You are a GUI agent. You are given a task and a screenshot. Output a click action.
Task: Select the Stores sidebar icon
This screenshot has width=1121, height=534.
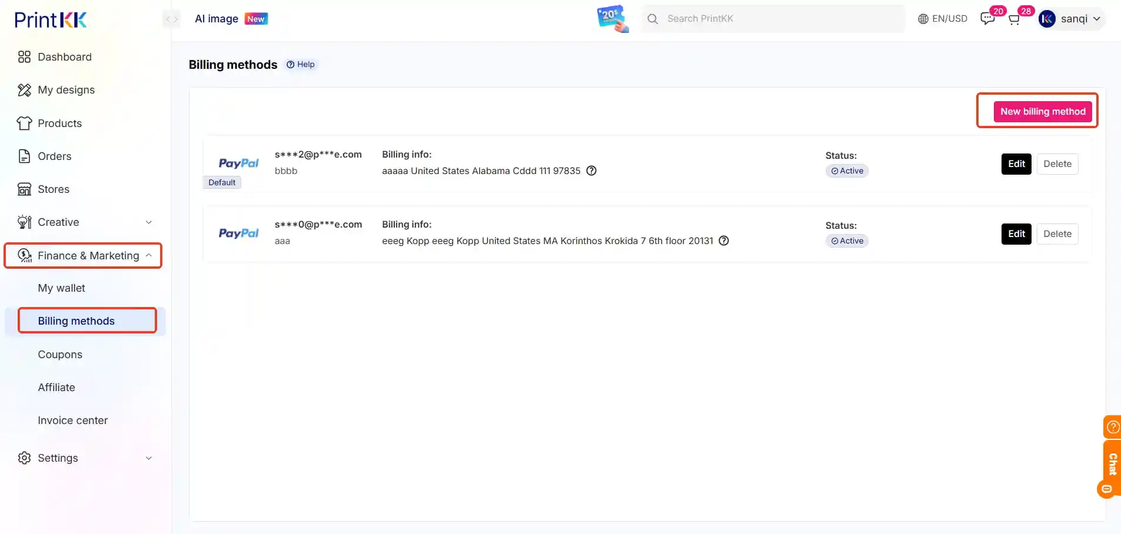tap(24, 189)
